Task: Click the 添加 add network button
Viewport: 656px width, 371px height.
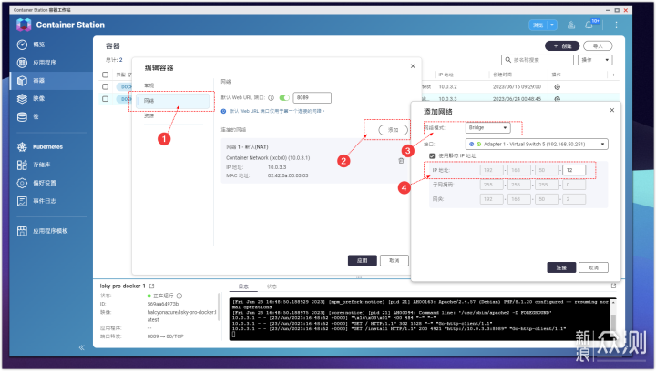Action: [x=393, y=130]
